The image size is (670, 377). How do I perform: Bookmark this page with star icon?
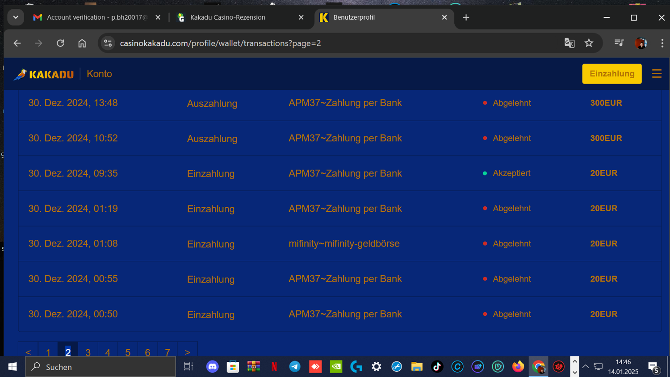[x=589, y=43]
